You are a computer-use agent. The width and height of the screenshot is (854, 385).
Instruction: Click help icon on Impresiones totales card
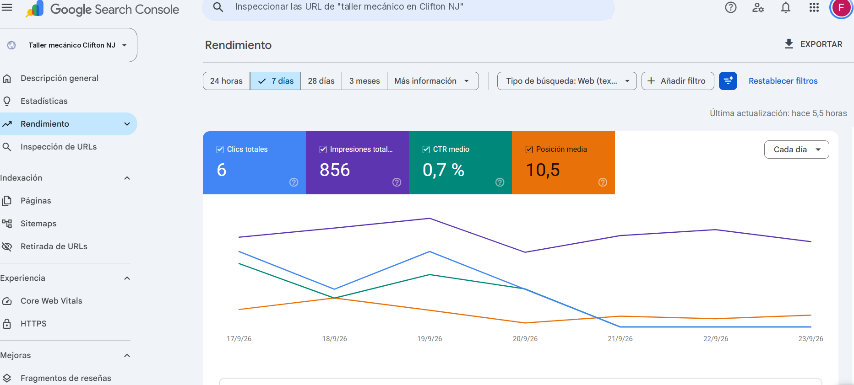[x=397, y=182]
